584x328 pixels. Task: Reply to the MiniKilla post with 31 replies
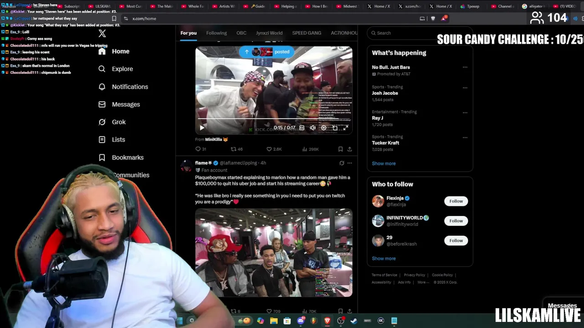pyautogui.click(x=201, y=149)
